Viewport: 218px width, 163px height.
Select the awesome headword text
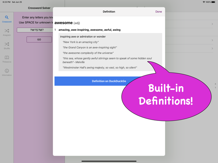(64, 23)
